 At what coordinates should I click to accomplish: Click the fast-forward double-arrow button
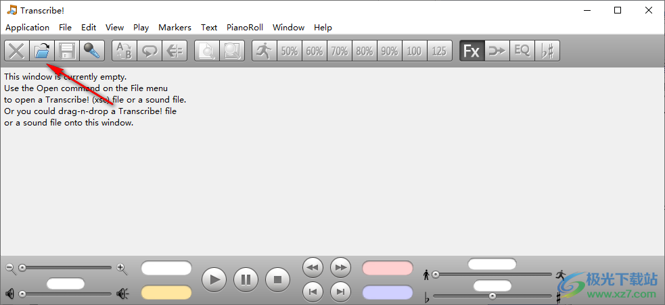point(340,268)
